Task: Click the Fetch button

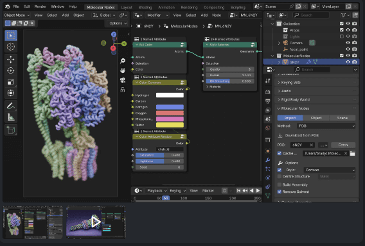Action: (343, 145)
